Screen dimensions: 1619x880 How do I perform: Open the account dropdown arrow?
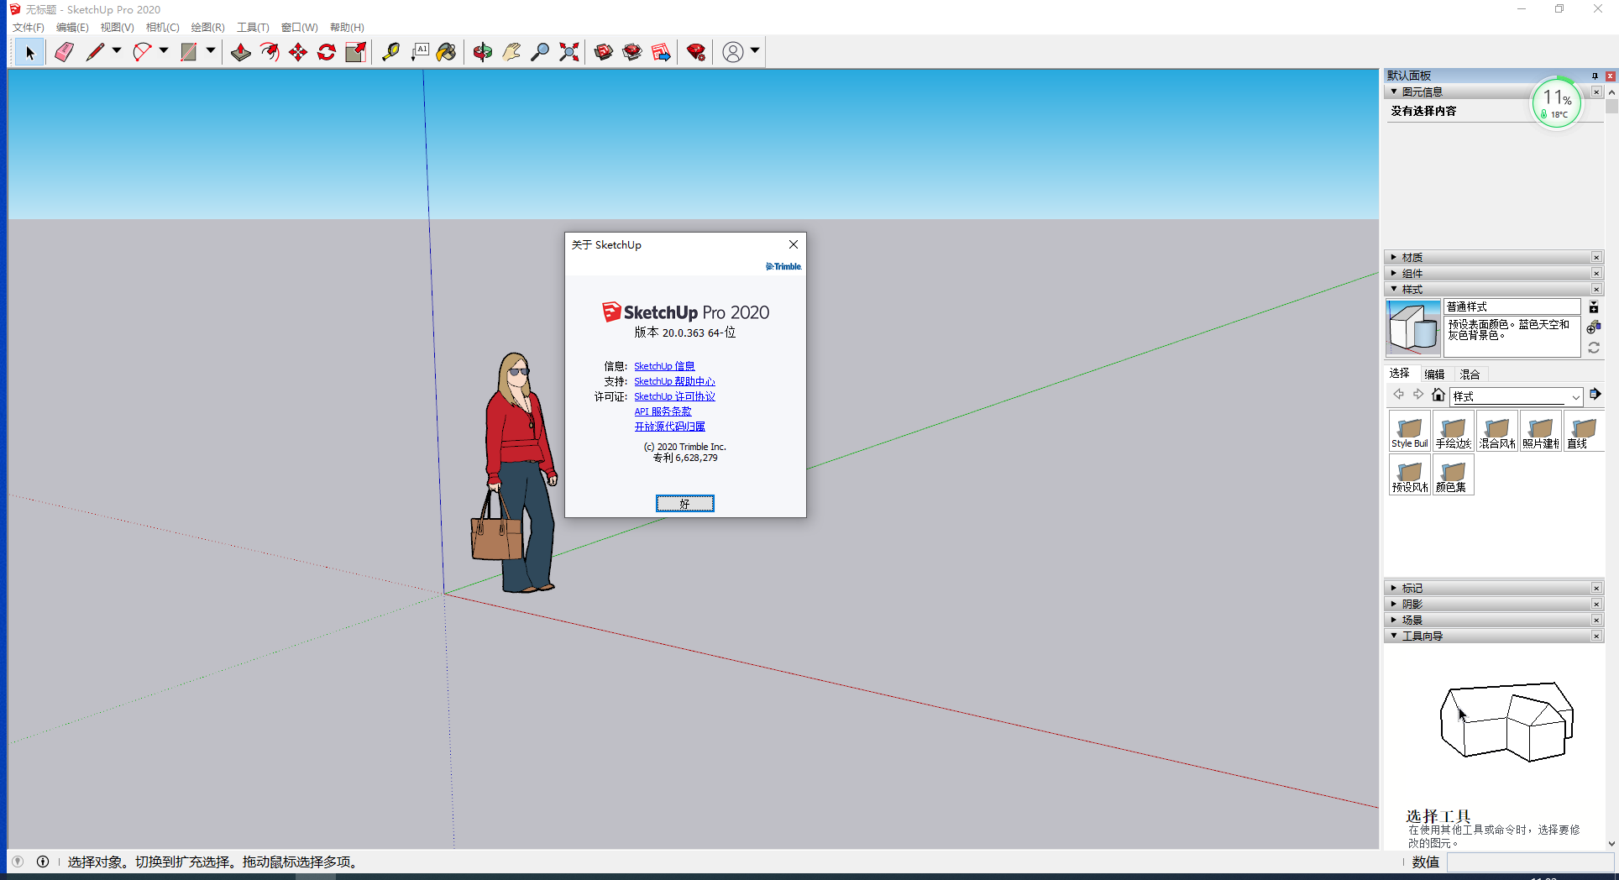tap(755, 51)
